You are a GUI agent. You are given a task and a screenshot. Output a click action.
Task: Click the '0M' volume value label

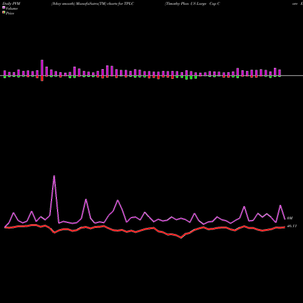(x=290, y=218)
